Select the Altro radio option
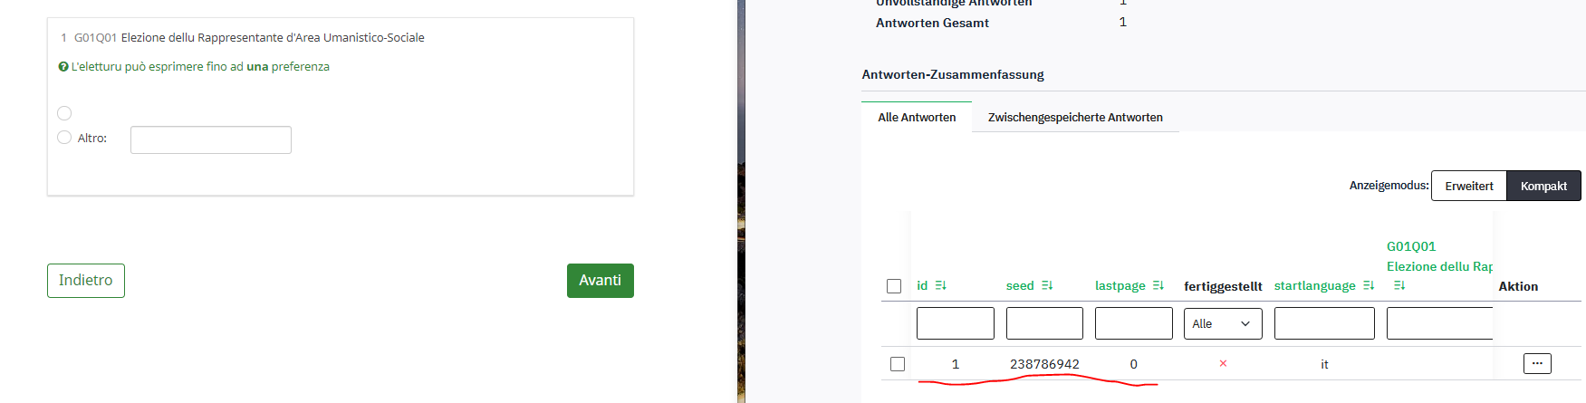1586x403 pixels. 64,138
